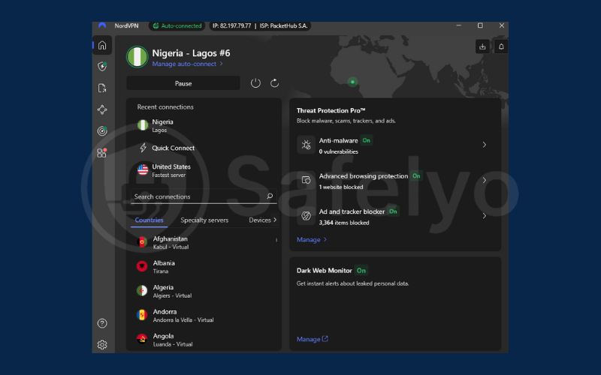Click the power disconnect icon beside Pause
This screenshot has width=601, height=375.
pyautogui.click(x=255, y=83)
